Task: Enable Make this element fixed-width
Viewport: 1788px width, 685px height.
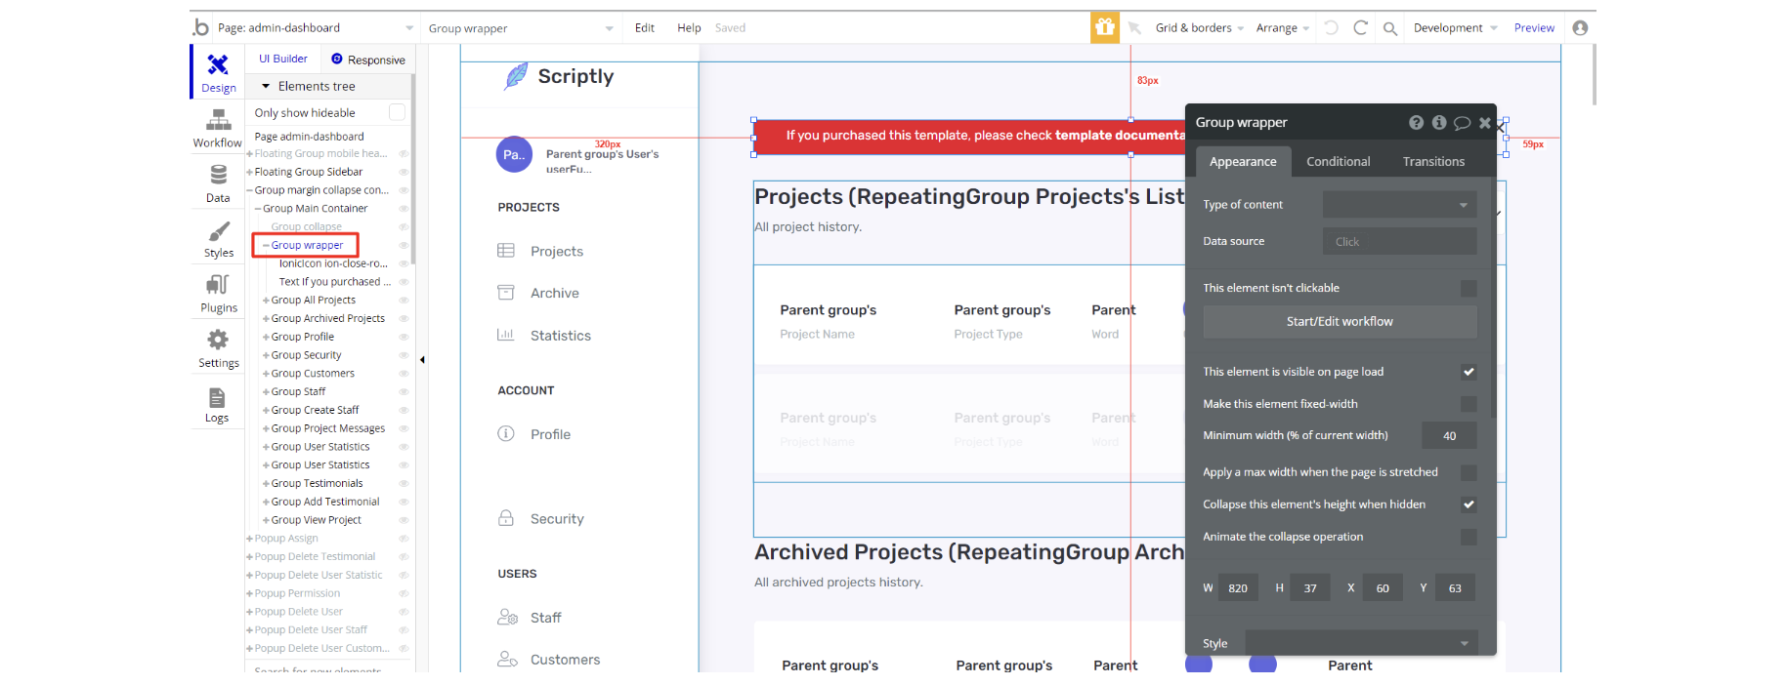Action: [x=1468, y=404]
